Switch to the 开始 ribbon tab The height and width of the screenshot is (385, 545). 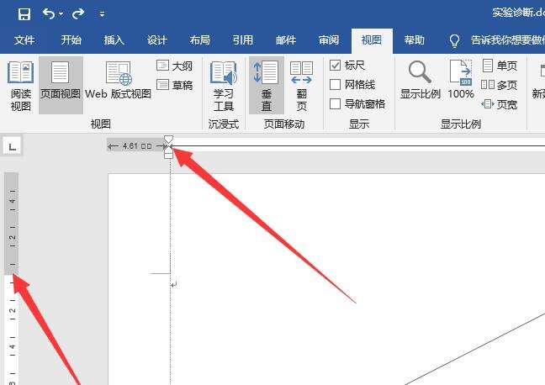click(x=71, y=40)
